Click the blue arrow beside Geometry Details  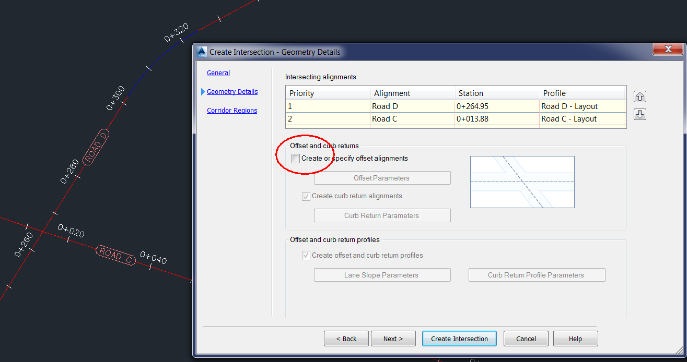pos(203,91)
